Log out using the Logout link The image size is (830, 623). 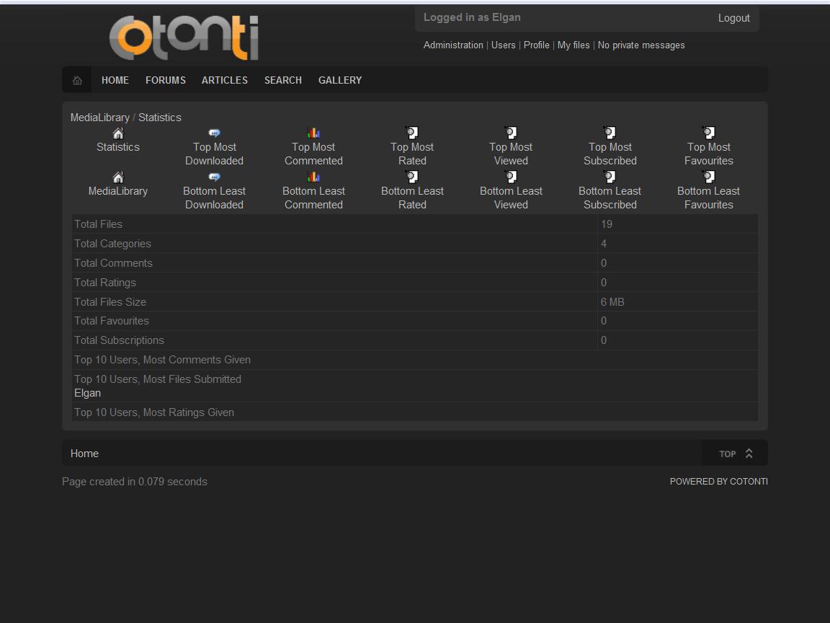tap(733, 18)
